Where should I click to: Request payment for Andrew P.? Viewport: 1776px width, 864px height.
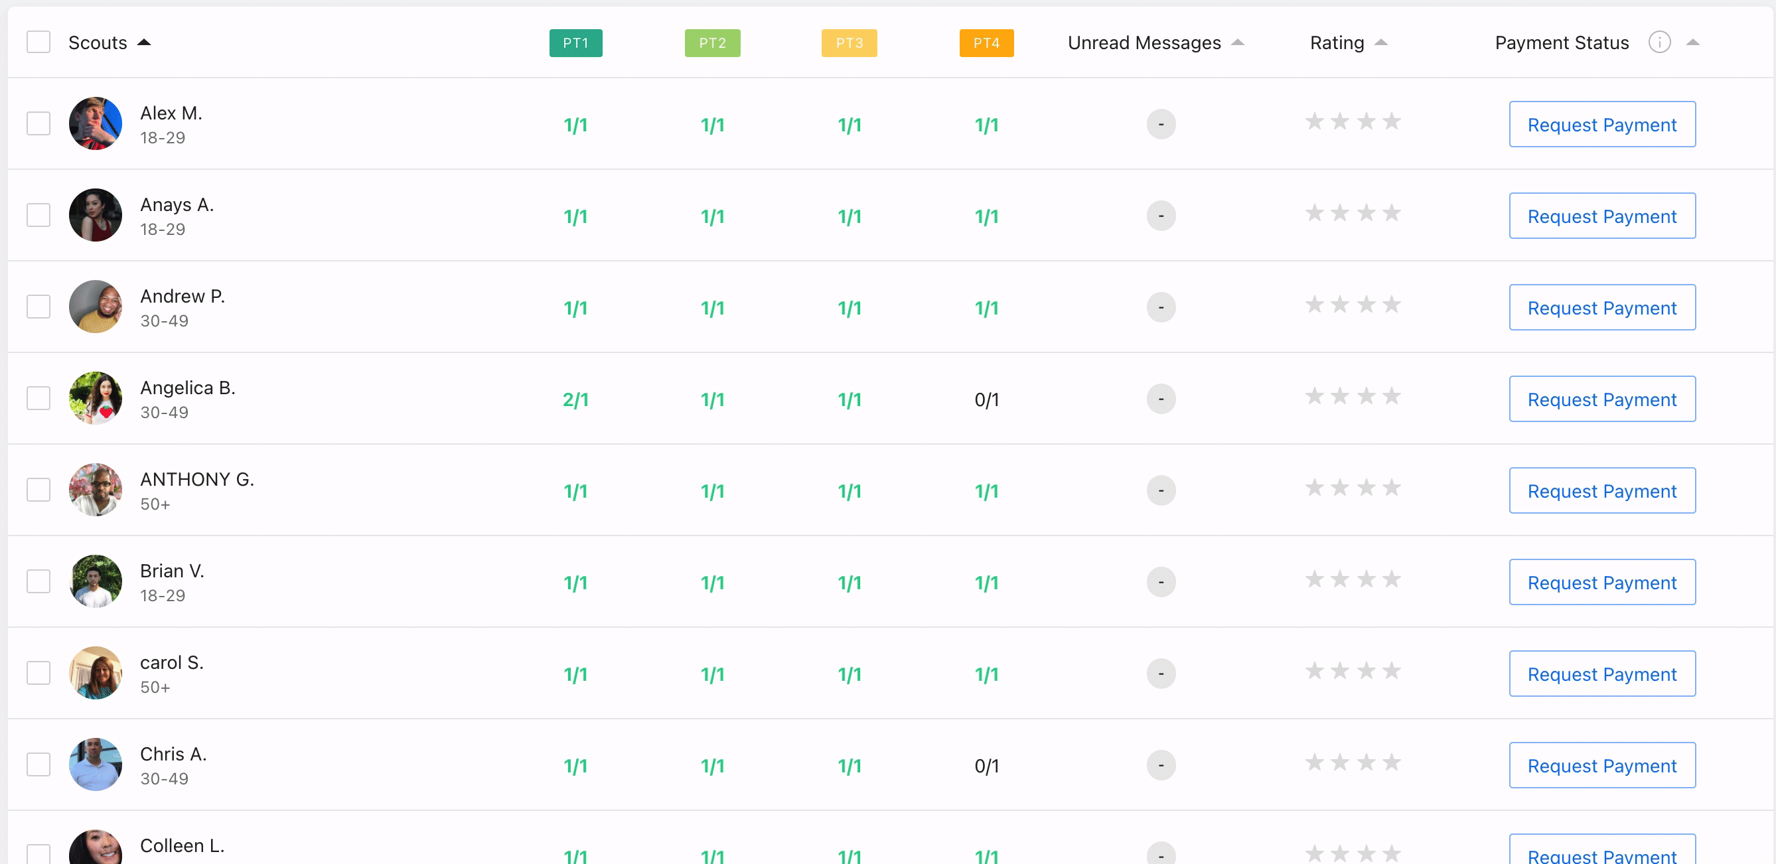(1602, 307)
